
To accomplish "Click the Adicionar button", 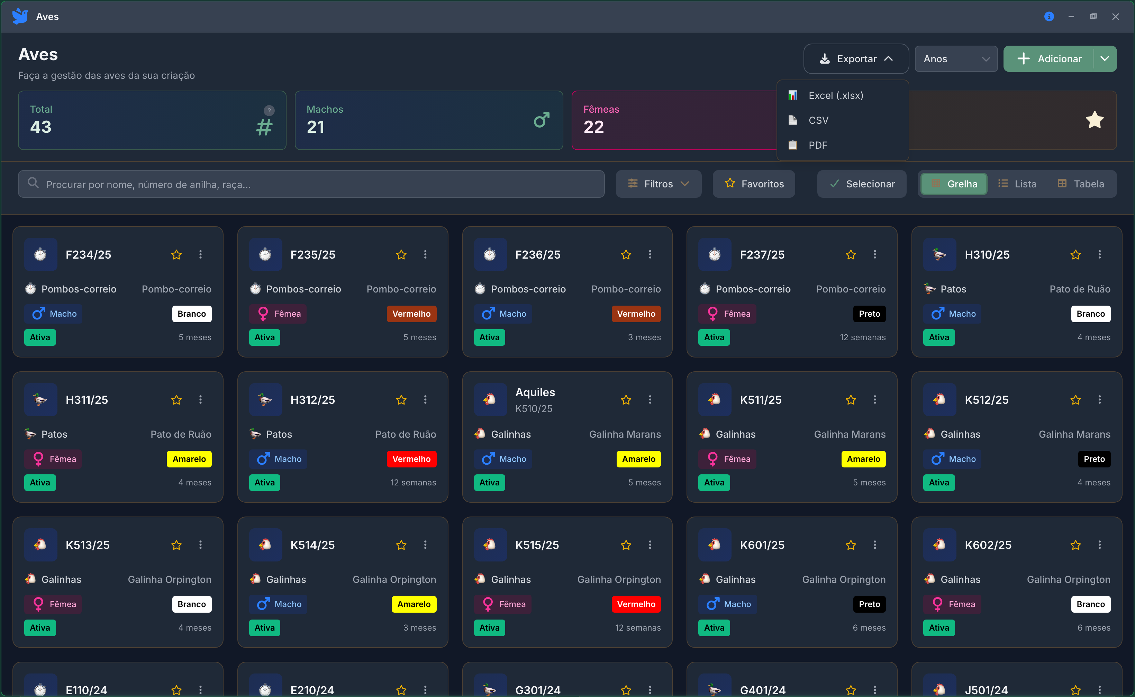I will pos(1049,59).
